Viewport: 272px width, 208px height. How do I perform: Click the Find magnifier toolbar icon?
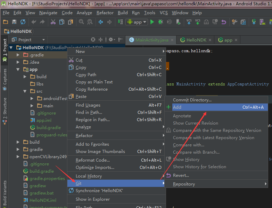pos(81,22)
